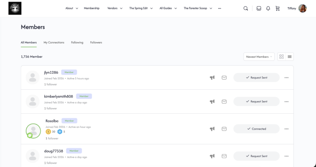
Task: Switch to the Followers tab
Action: coord(96,43)
